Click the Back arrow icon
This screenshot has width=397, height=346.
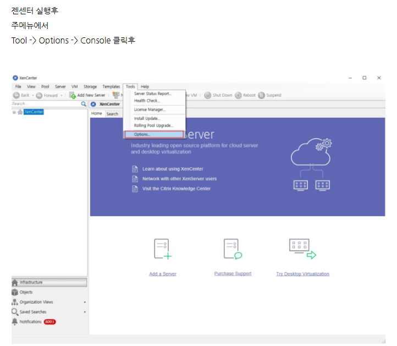click(x=16, y=95)
